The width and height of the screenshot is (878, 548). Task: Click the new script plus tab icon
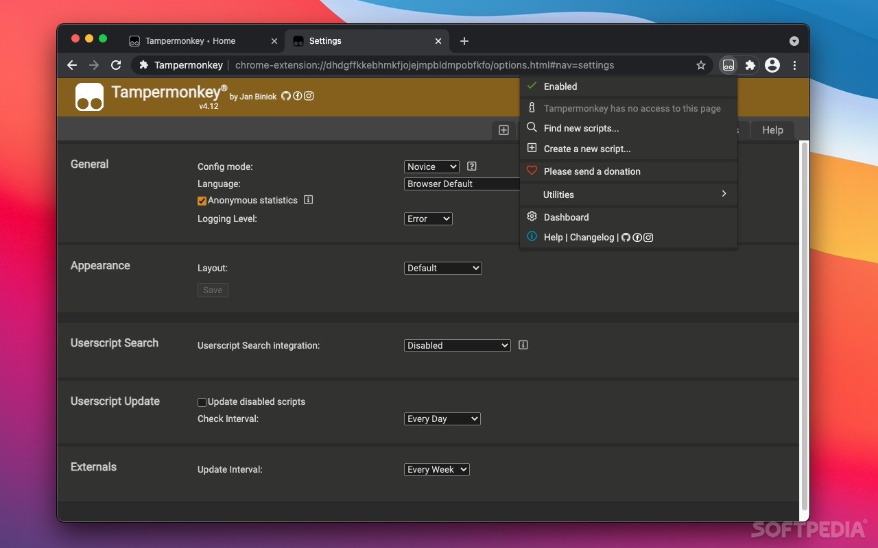click(503, 130)
